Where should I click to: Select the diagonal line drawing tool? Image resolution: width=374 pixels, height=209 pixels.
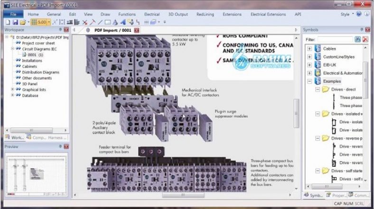pyautogui.click(x=100, y=22)
